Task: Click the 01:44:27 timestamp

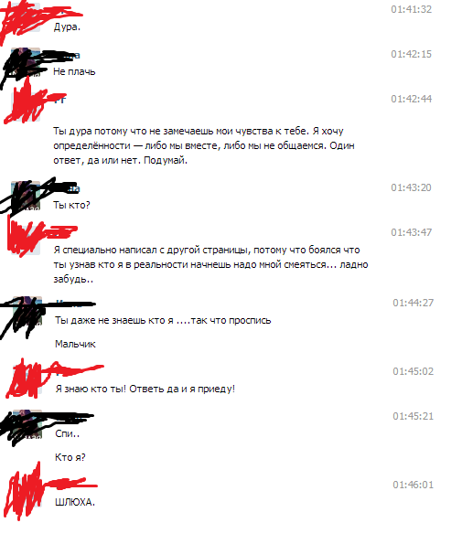Action: pyautogui.click(x=413, y=303)
